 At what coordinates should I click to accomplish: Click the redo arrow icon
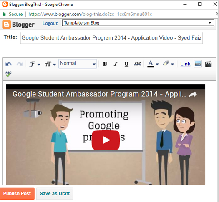(20, 64)
